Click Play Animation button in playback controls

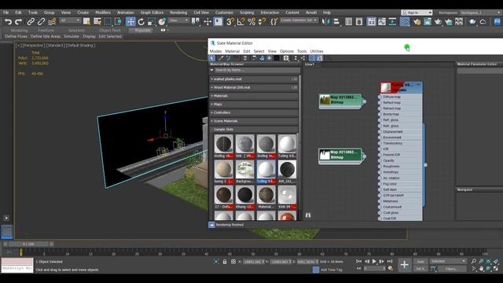point(374,262)
